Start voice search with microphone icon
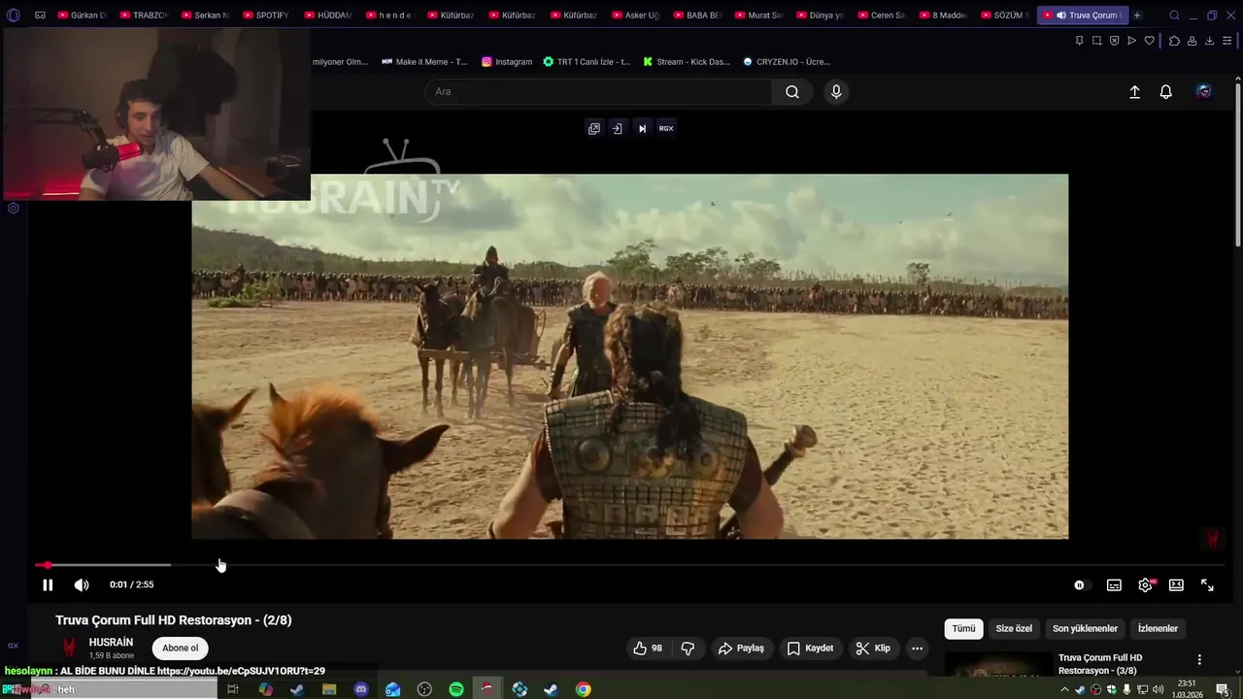 [836, 91]
